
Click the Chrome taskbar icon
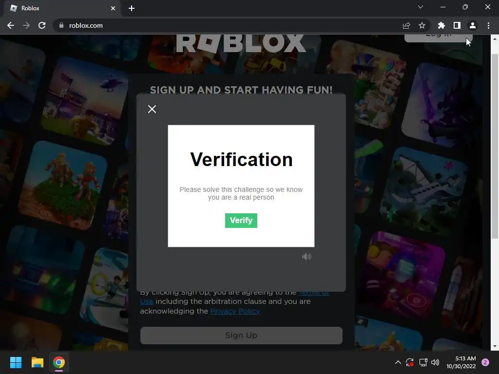59,362
